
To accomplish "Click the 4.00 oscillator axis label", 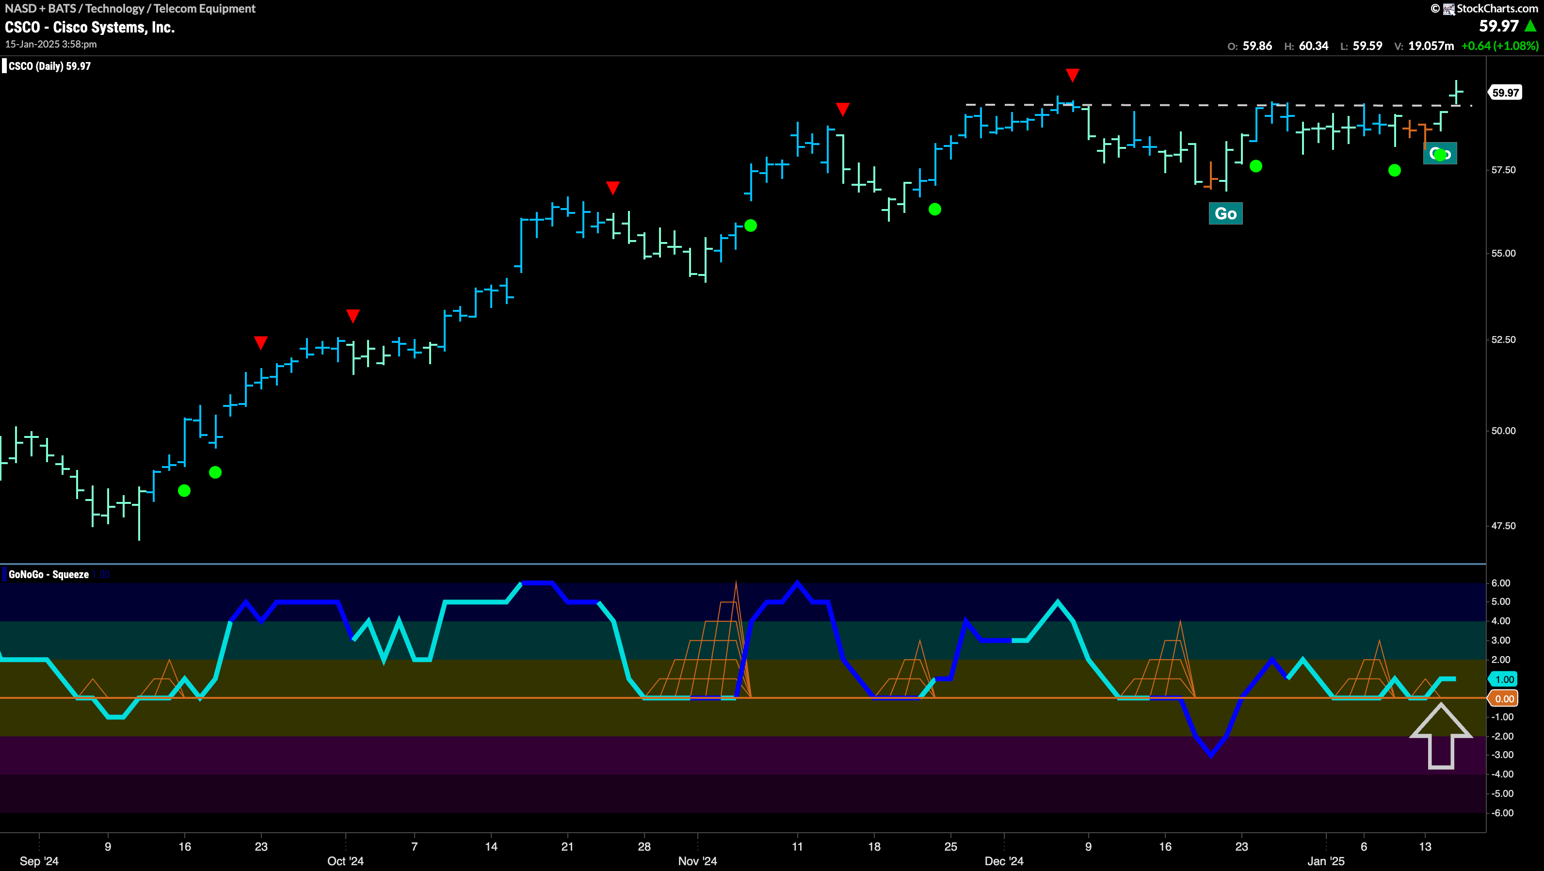I will coord(1501,622).
